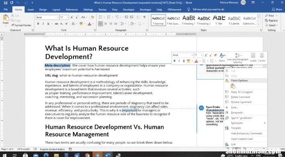Apply the Title style
Viewport: 285px width, 157px height.
click(219, 20)
